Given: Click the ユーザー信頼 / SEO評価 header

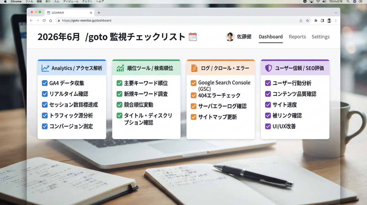Looking at the screenshot, I should click(295, 68).
